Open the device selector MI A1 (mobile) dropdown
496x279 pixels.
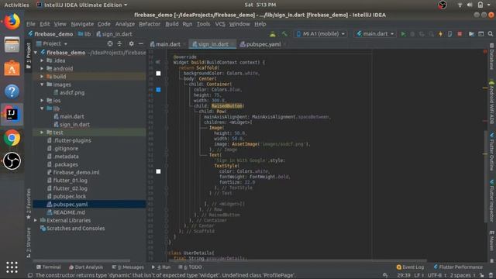tap(320, 34)
